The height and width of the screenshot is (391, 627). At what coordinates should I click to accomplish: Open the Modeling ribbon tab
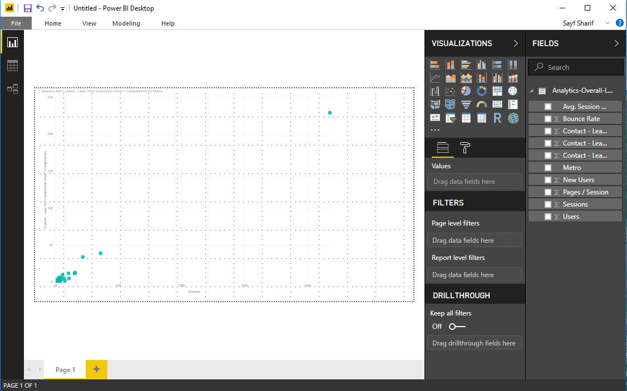[x=126, y=23]
